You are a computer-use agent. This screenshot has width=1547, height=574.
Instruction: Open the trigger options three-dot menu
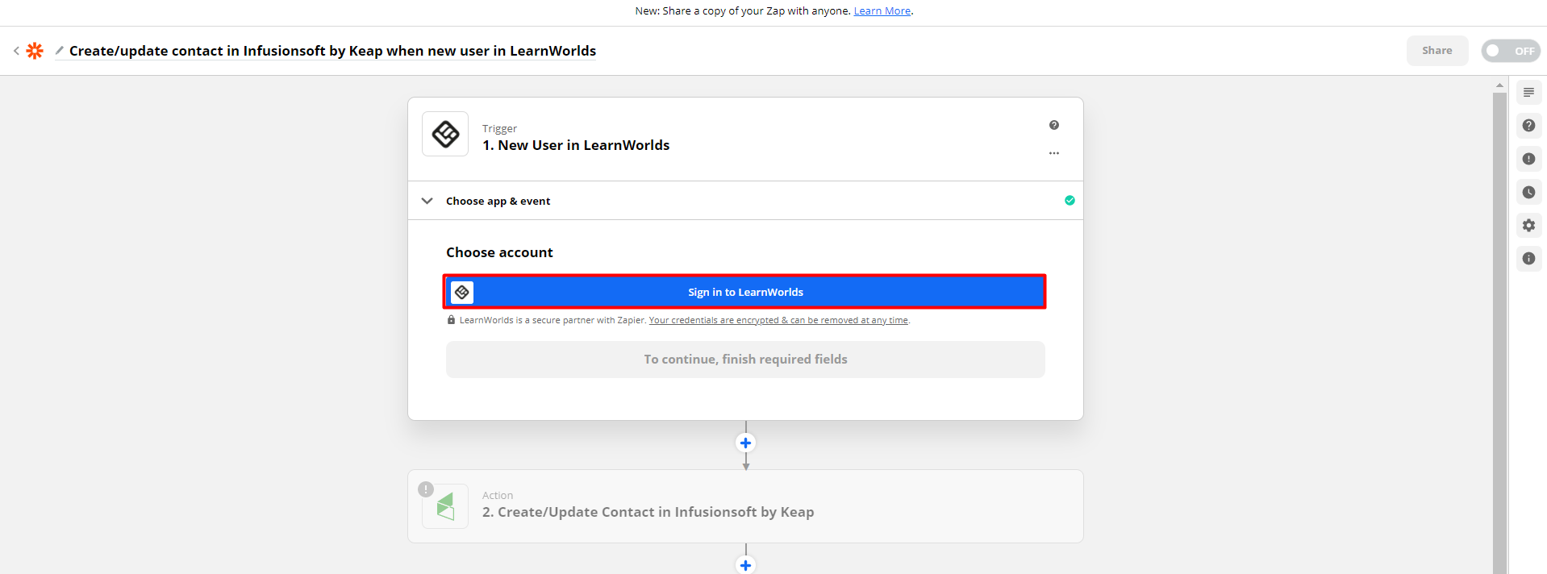1054,152
